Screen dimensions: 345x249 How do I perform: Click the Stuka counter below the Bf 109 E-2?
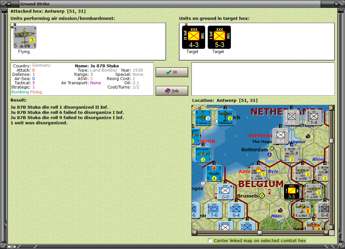click(314, 192)
